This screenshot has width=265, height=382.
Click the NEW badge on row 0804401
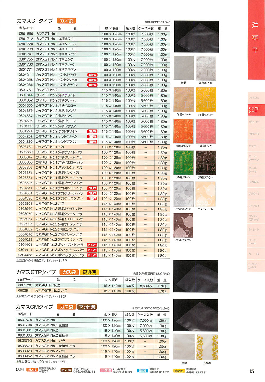(92, 245)
